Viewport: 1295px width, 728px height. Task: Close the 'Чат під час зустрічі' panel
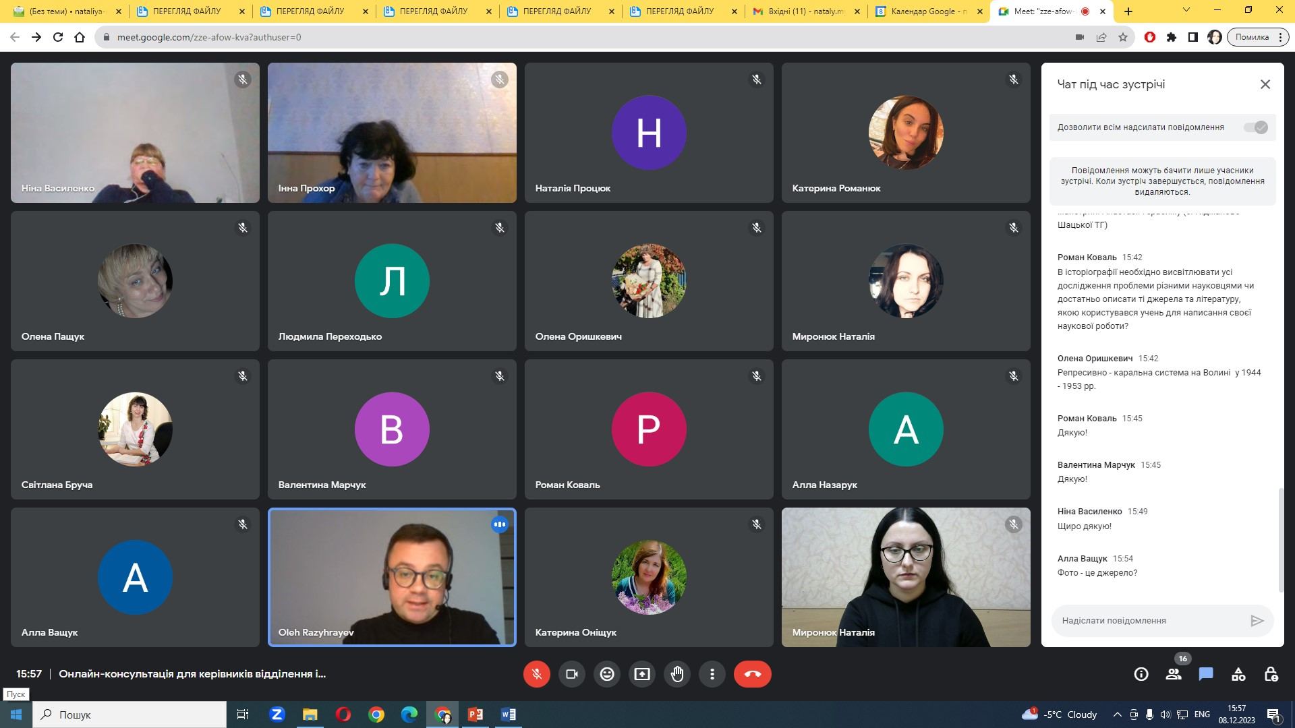pos(1265,84)
